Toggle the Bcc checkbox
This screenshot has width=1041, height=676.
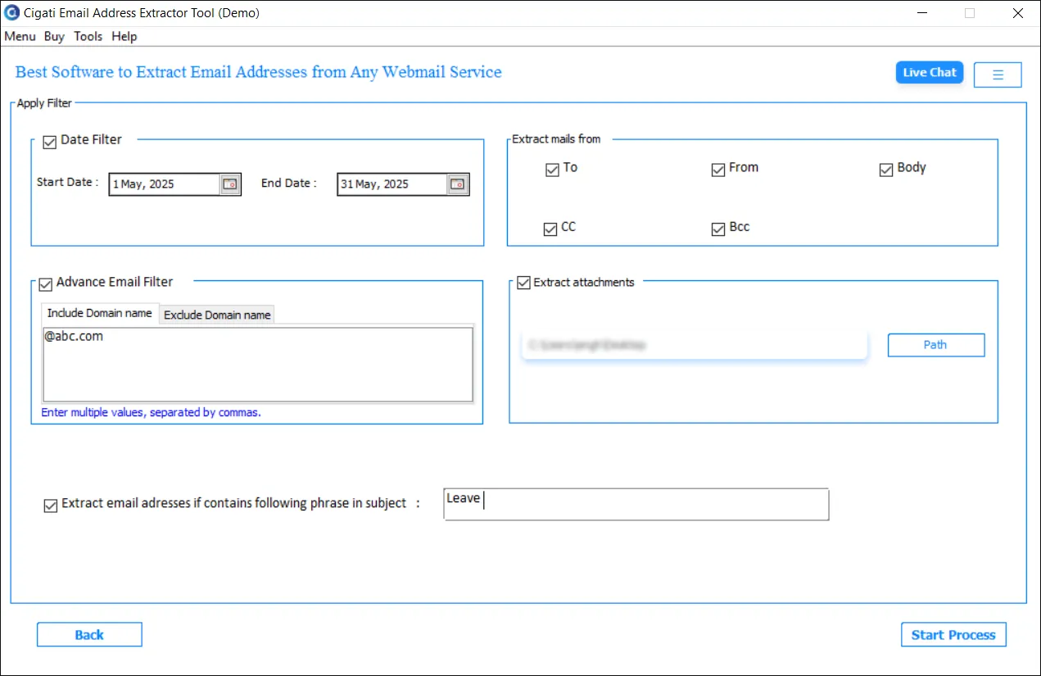pyautogui.click(x=718, y=229)
